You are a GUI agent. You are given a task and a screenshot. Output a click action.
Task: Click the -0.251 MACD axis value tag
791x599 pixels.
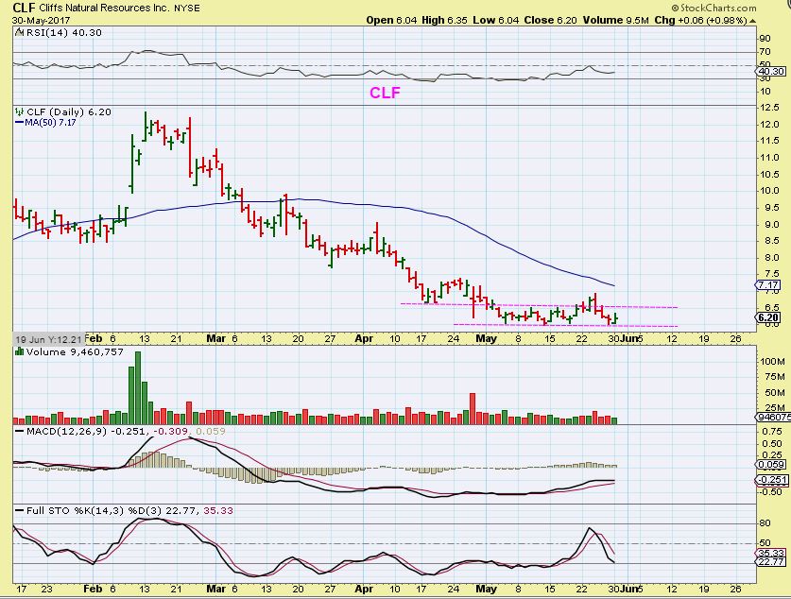pos(771,480)
